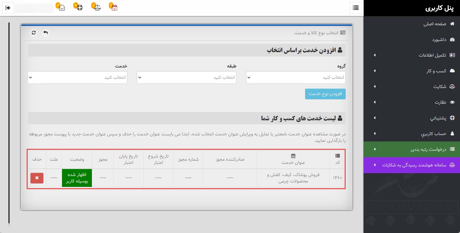The image size is (460, 233).
Task: Expand درخواست رتبه بندی submenu arrow
Action: click(375, 149)
